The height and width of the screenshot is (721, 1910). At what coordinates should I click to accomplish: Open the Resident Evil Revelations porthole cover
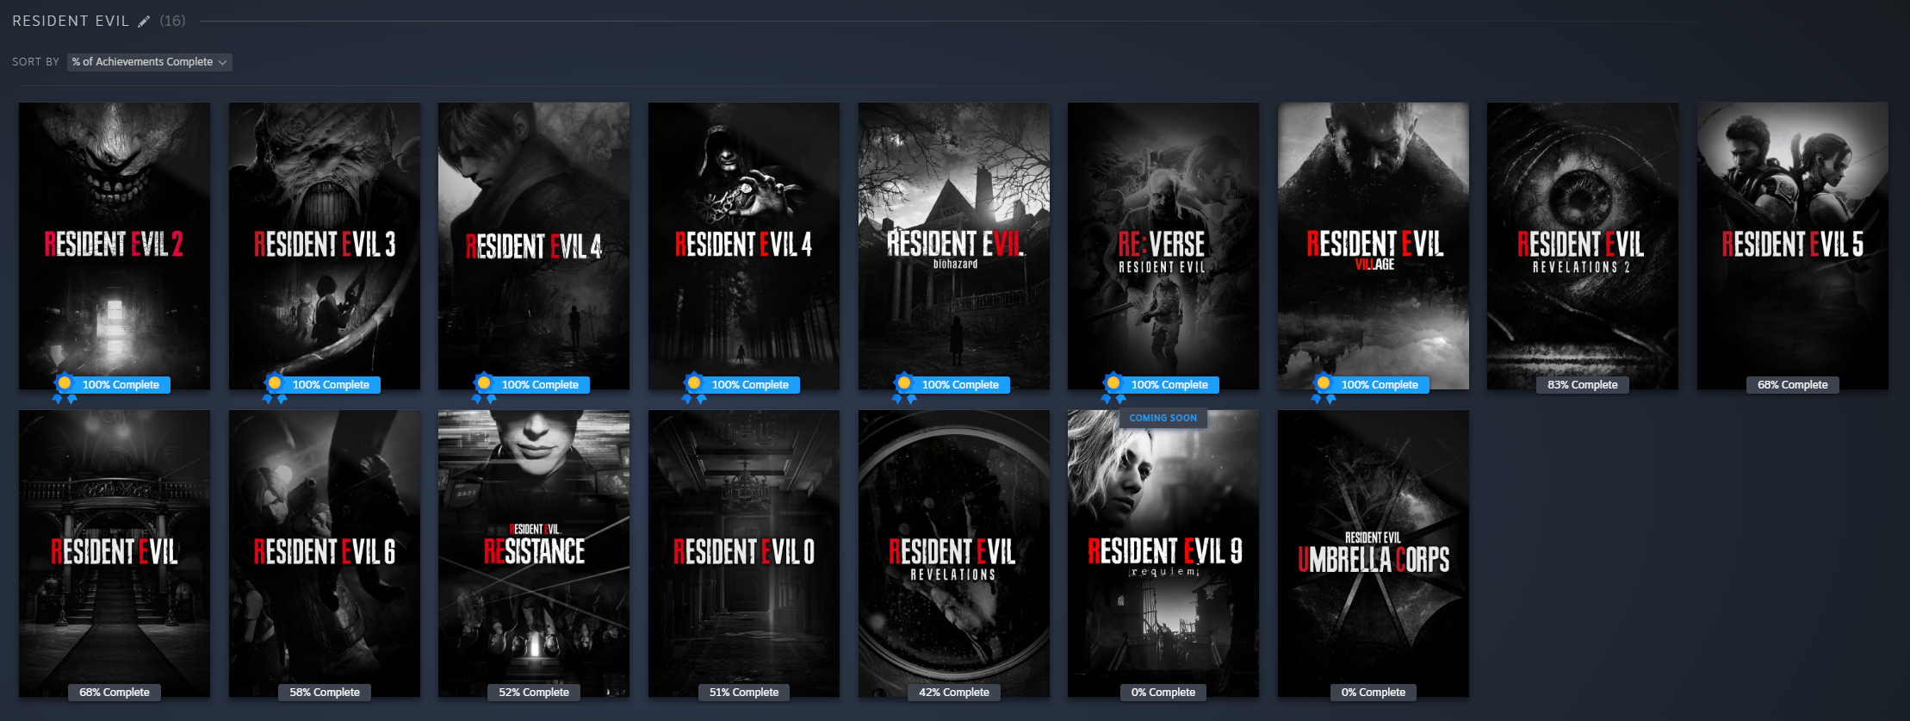pyautogui.click(x=954, y=553)
